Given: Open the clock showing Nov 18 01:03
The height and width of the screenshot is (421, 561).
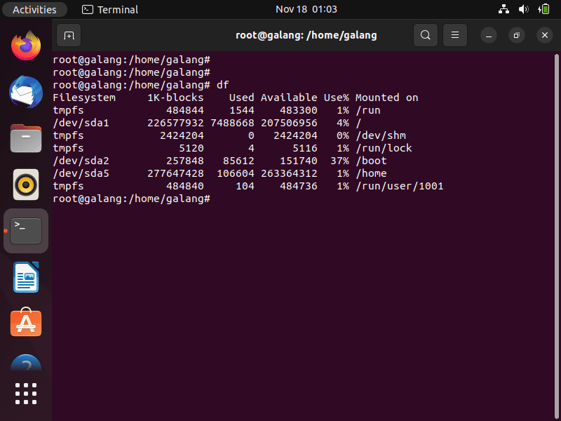Looking at the screenshot, I should coord(306,9).
